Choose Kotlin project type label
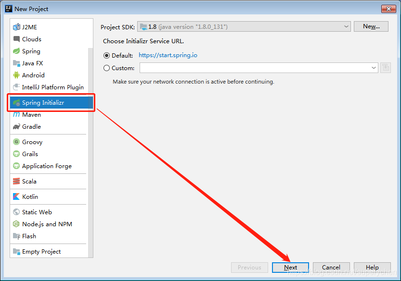The width and height of the screenshot is (401, 281). [x=30, y=197]
